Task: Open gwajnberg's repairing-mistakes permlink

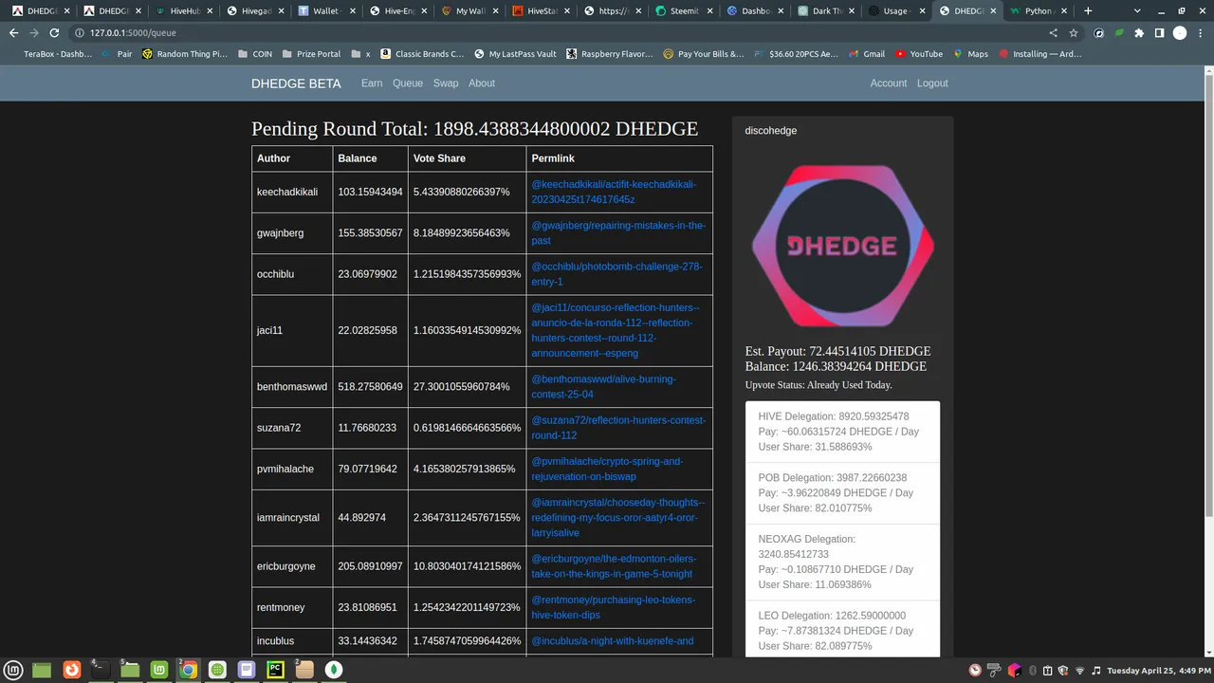Action: point(618,233)
